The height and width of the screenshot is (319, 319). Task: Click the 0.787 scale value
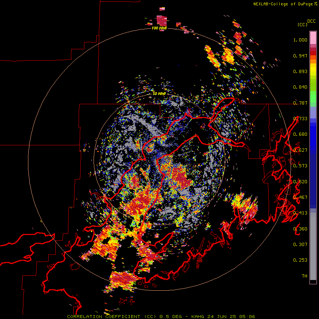[300, 103]
